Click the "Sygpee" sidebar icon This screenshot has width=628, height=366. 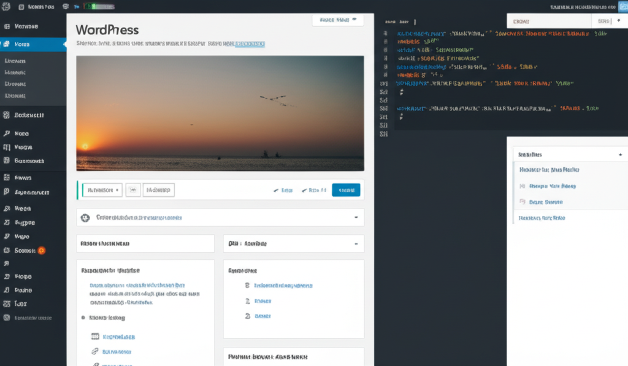(x=7, y=223)
